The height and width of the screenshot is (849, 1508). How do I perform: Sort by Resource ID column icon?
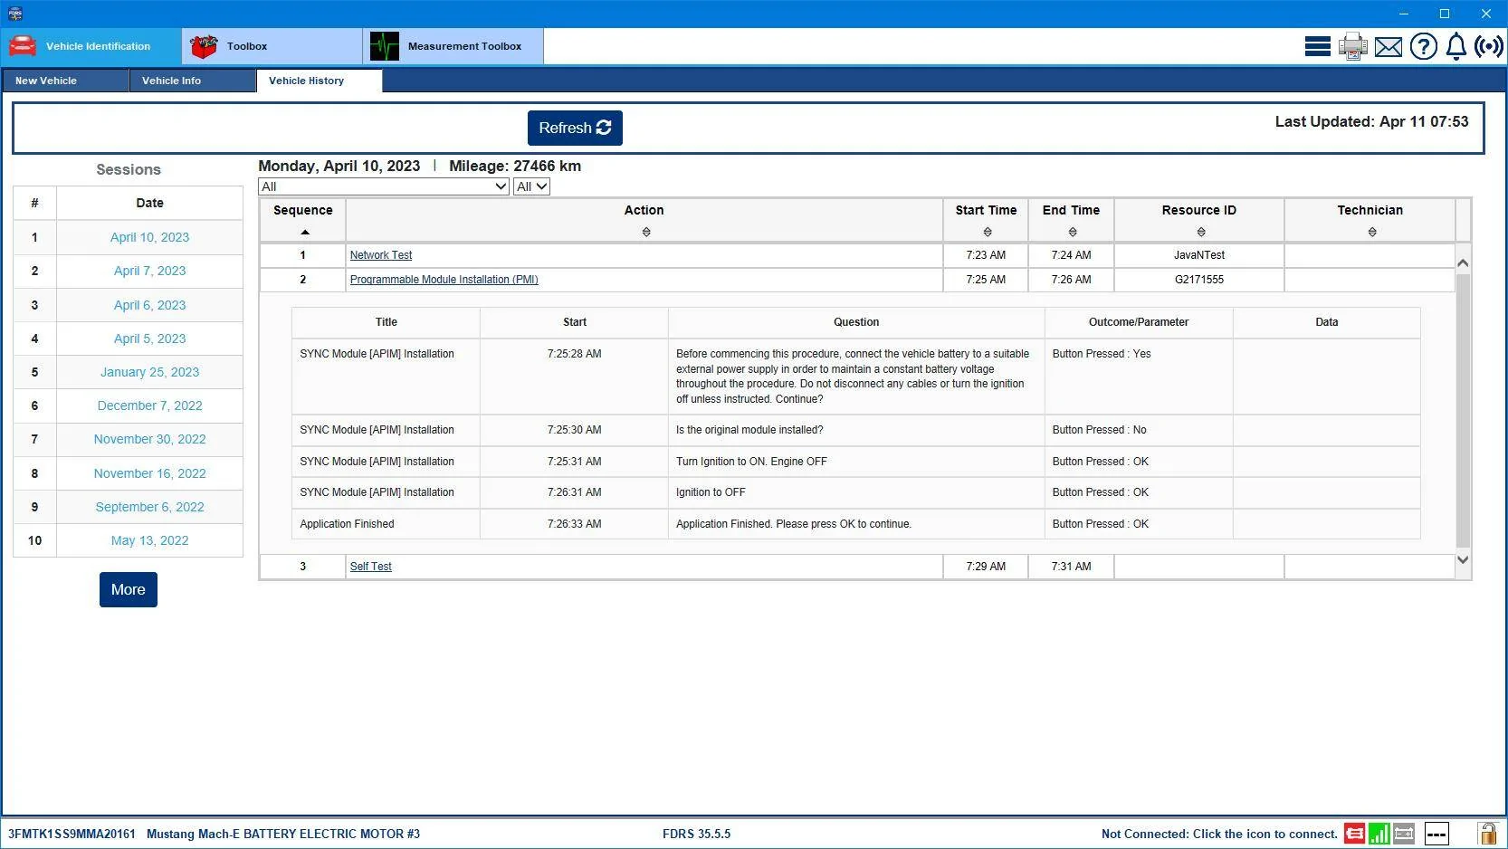[1201, 233]
